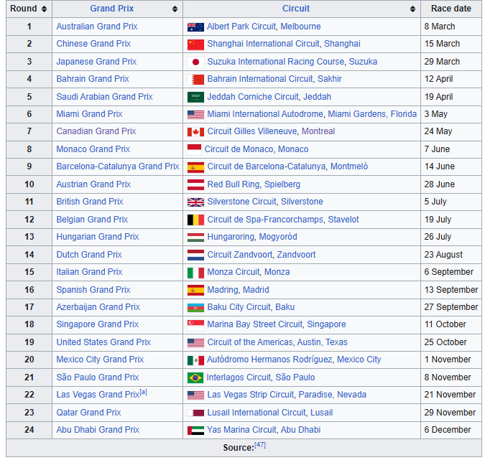
Task: Click the Netherlands flag icon
Action: [x=195, y=255]
